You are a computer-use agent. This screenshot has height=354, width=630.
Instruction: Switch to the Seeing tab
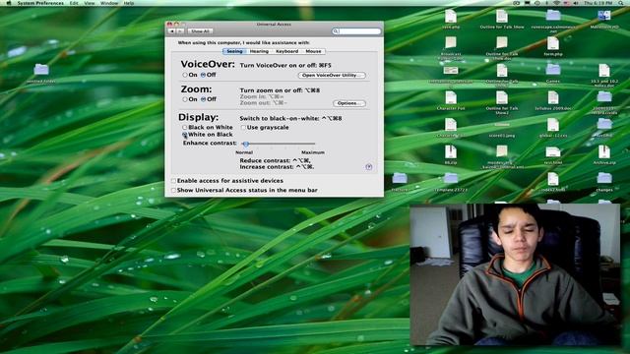[234, 51]
